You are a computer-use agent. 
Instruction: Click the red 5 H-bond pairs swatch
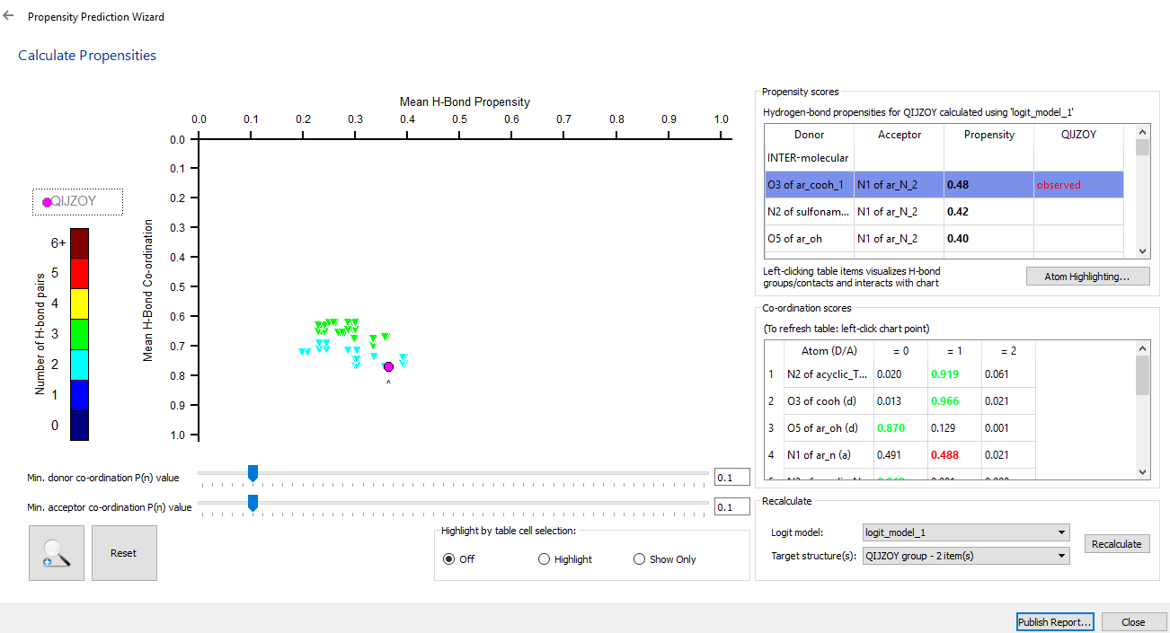coord(80,273)
